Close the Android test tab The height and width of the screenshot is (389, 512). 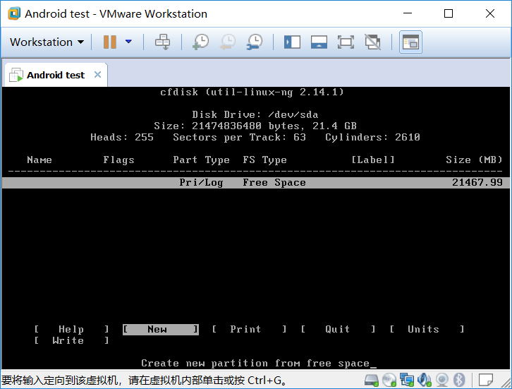pos(97,75)
